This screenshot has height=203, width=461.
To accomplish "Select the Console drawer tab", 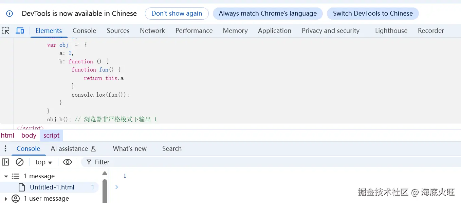I will 28,148.
